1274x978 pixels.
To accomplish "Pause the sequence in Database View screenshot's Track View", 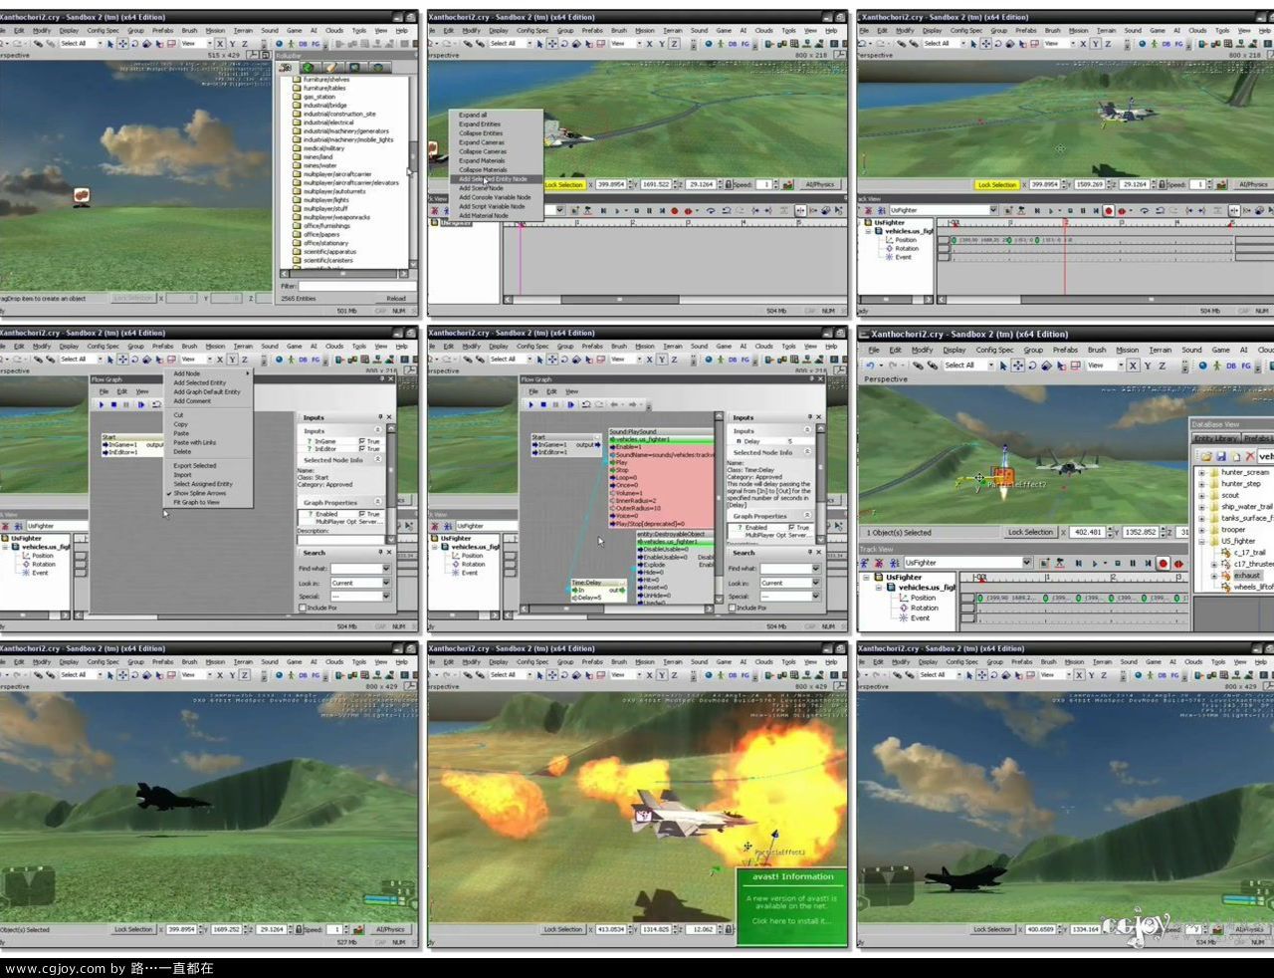I will (x=1133, y=564).
